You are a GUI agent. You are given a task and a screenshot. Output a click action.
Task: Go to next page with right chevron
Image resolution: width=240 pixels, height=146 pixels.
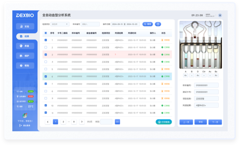(x=82, y=122)
